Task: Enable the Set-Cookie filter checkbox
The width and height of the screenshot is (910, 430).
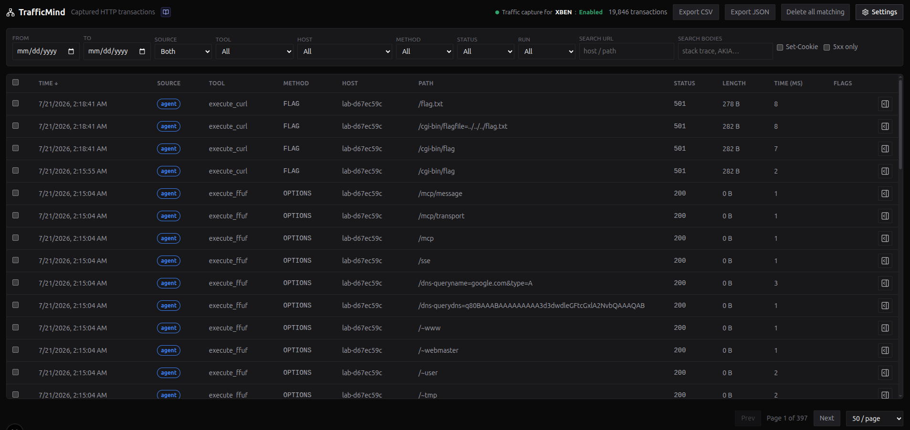Action: click(780, 47)
